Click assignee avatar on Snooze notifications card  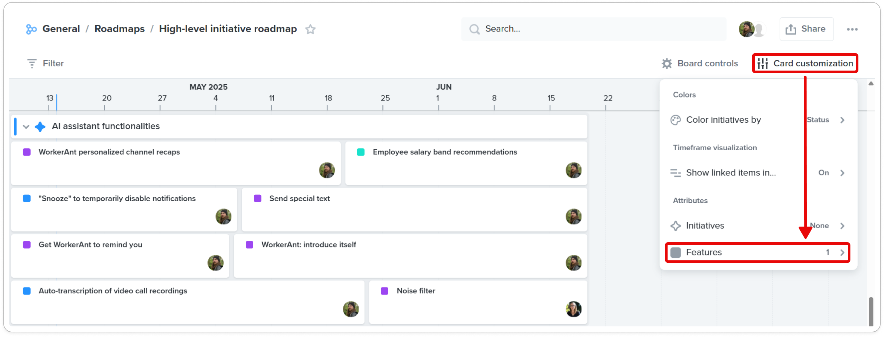point(223,217)
